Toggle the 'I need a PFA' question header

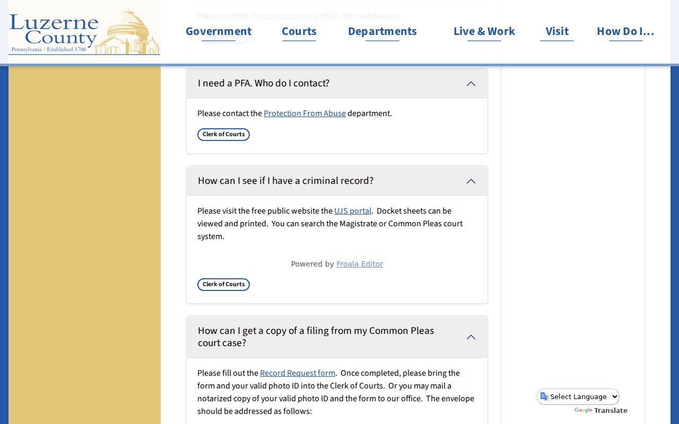tap(337, 83)
